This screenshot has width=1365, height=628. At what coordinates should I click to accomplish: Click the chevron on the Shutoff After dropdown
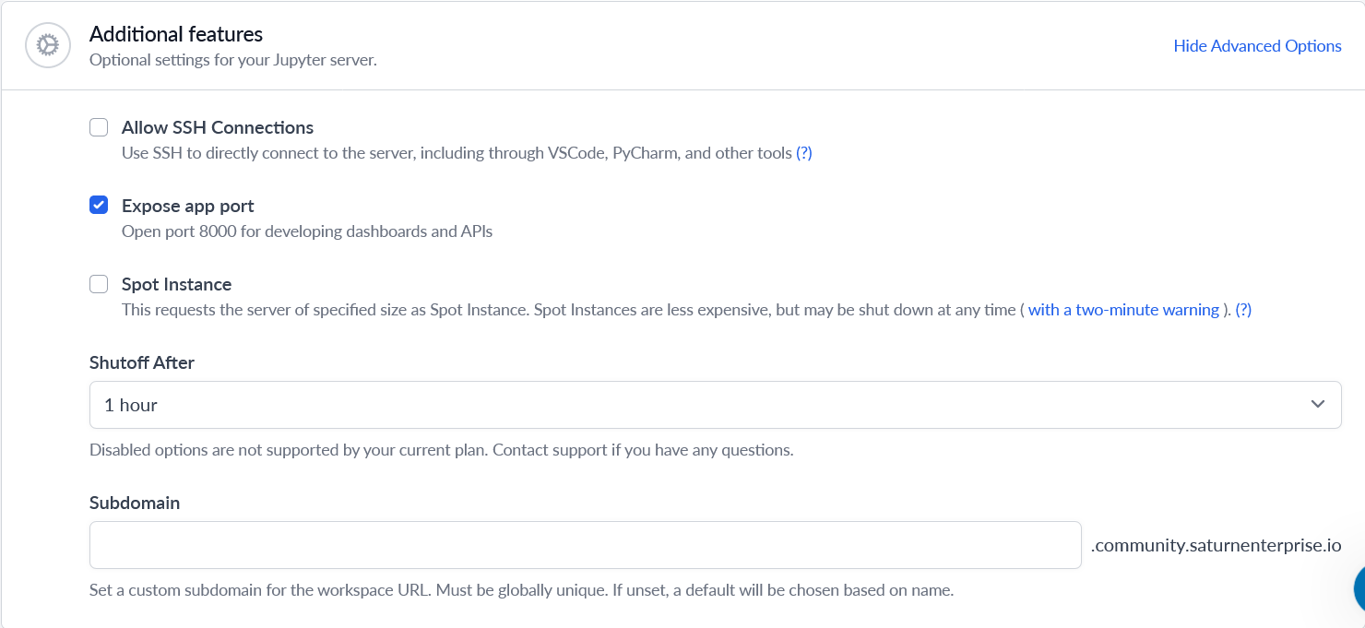[x=1318, y=405]
